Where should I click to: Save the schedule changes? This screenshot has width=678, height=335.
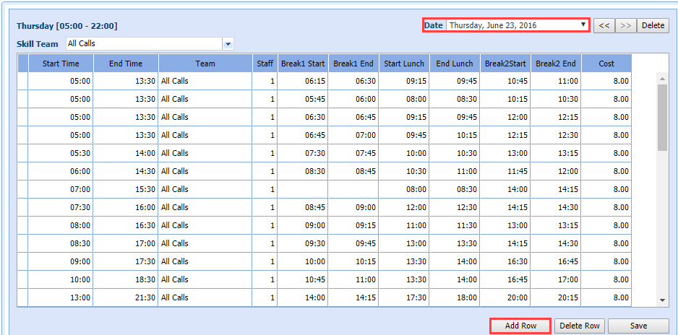click(x=638, y=326)
